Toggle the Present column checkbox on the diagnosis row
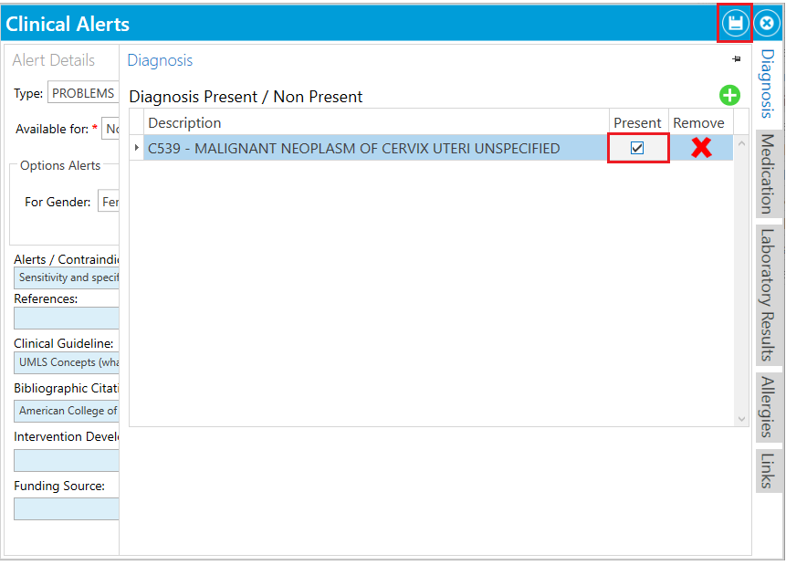 pos(637,147)
